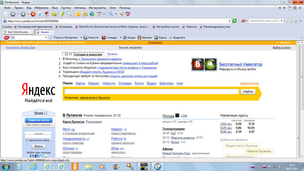Image resolution: width=304 pixels, height=171 pixels.
Task: Close the yellow Chromium banner via Закрыть
Action: pyautogui.click(x=283, y=43)
